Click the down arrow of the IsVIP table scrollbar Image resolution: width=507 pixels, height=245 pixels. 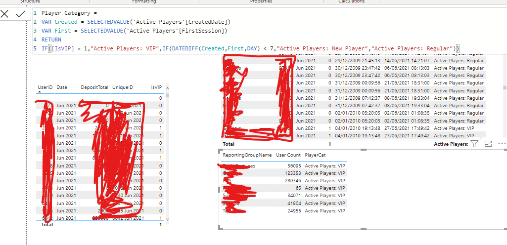(167, 219)
